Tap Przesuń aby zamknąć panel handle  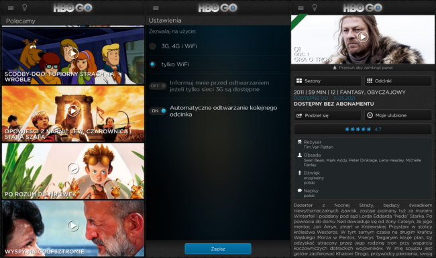[x=363, y=68]
